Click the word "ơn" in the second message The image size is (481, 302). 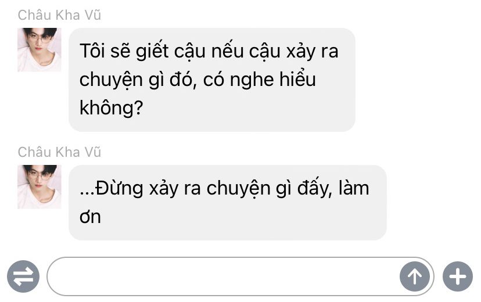pyautogui.click(x=90, y=217)
